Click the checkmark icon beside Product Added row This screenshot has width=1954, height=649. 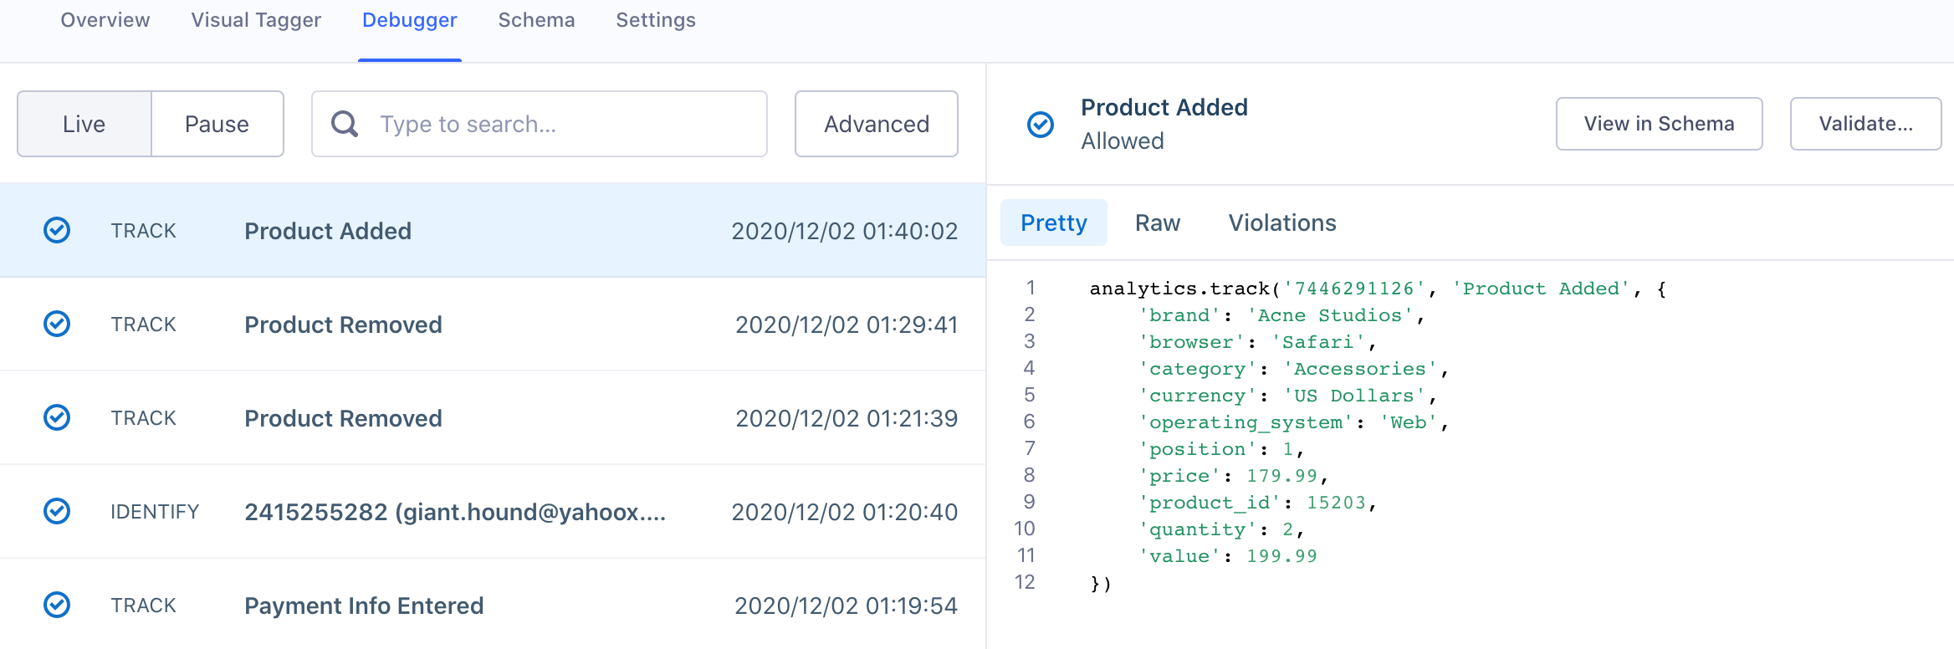pos(57,230)
